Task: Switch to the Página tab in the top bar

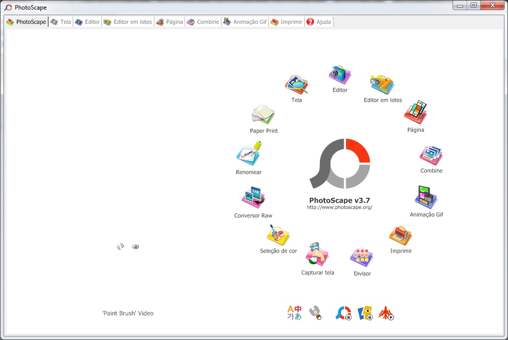Action: [x=170, y=22]
